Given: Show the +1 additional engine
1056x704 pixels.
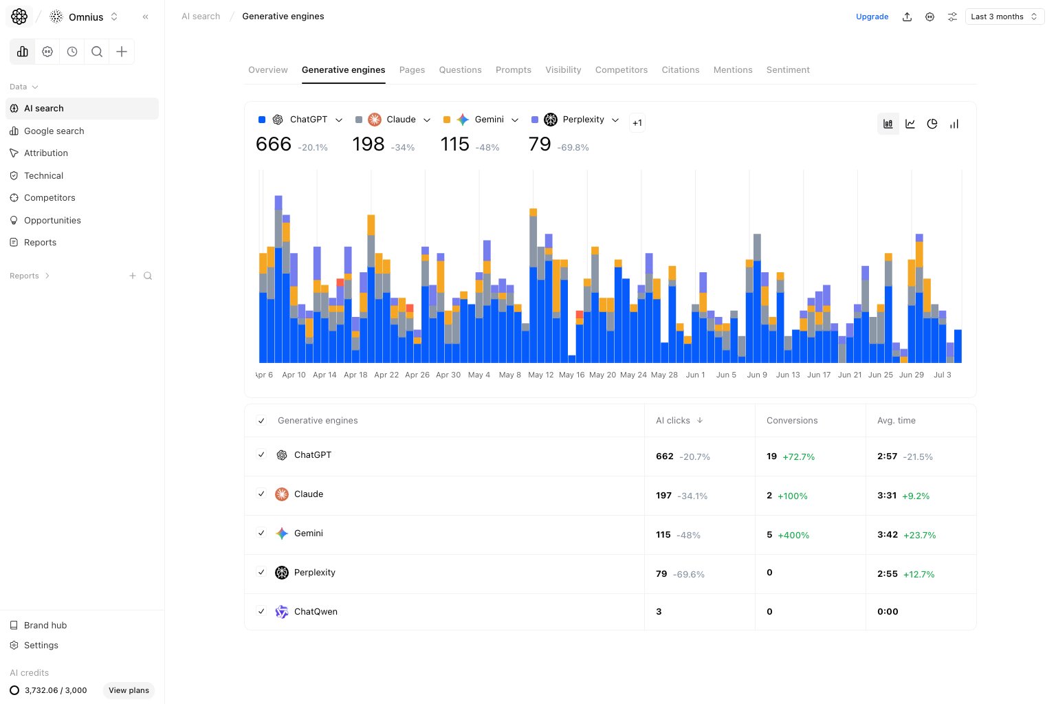Looking at the screenshot, I should (637, 123).
